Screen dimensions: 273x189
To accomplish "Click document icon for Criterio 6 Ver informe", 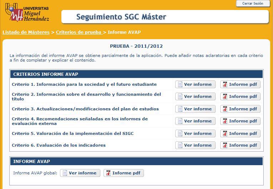I will pyautogui.click(x=180, y=145).
